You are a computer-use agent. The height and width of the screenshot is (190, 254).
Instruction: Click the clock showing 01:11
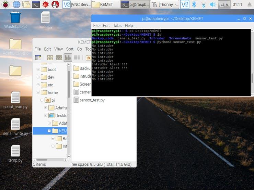(x=237, y=4)
